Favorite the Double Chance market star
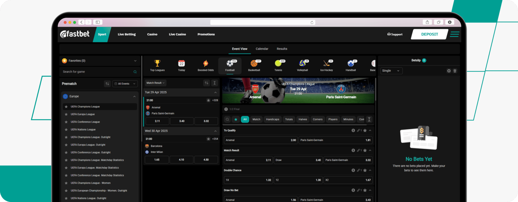 365,170
